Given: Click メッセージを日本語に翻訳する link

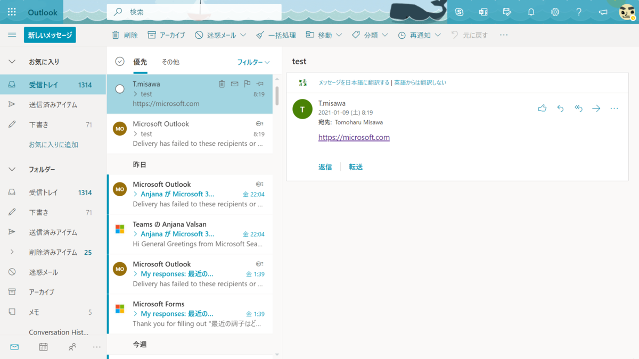Looking at the screenshot, I should click(x=354, y=82).
